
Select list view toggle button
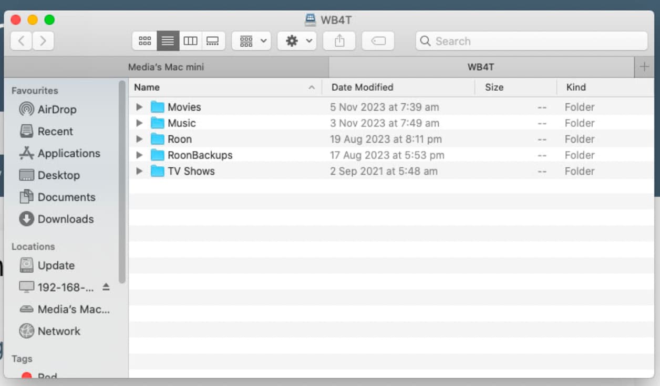168,41
